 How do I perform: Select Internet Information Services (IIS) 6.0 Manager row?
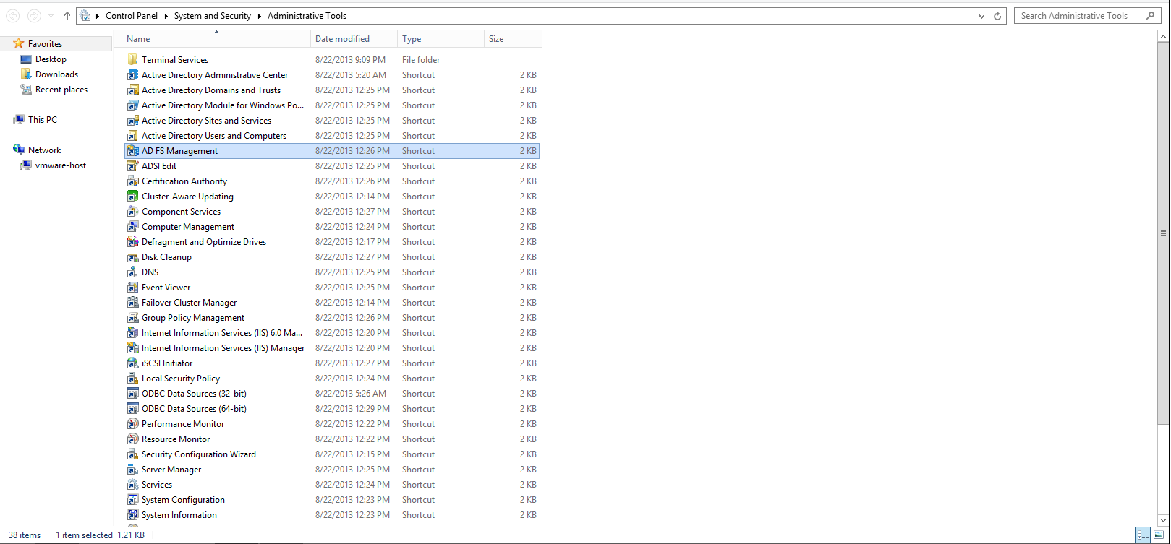[x=332, y=333]
